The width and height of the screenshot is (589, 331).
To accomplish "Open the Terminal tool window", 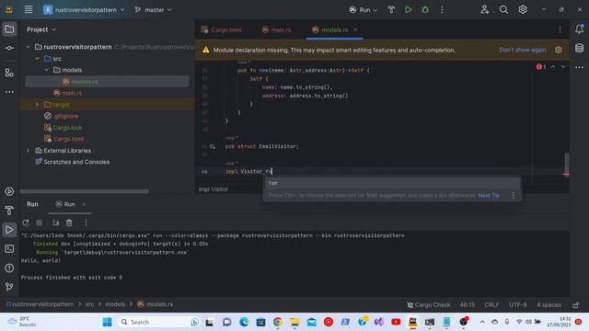I will click(9, 249).
